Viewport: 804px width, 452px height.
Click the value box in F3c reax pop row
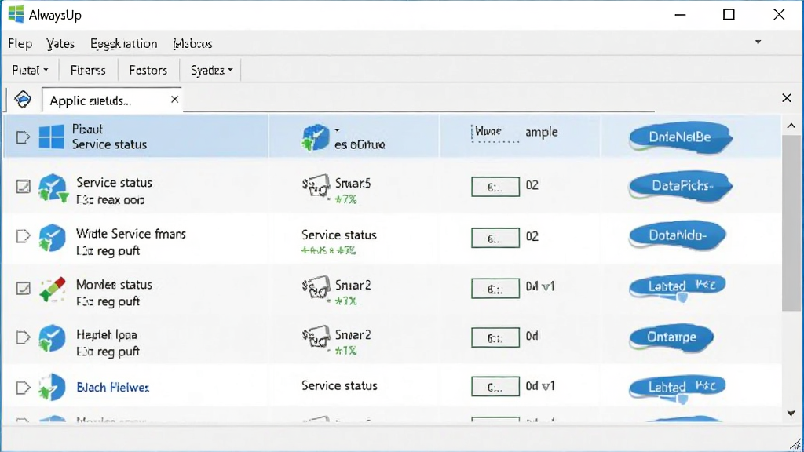click(495, 187)
